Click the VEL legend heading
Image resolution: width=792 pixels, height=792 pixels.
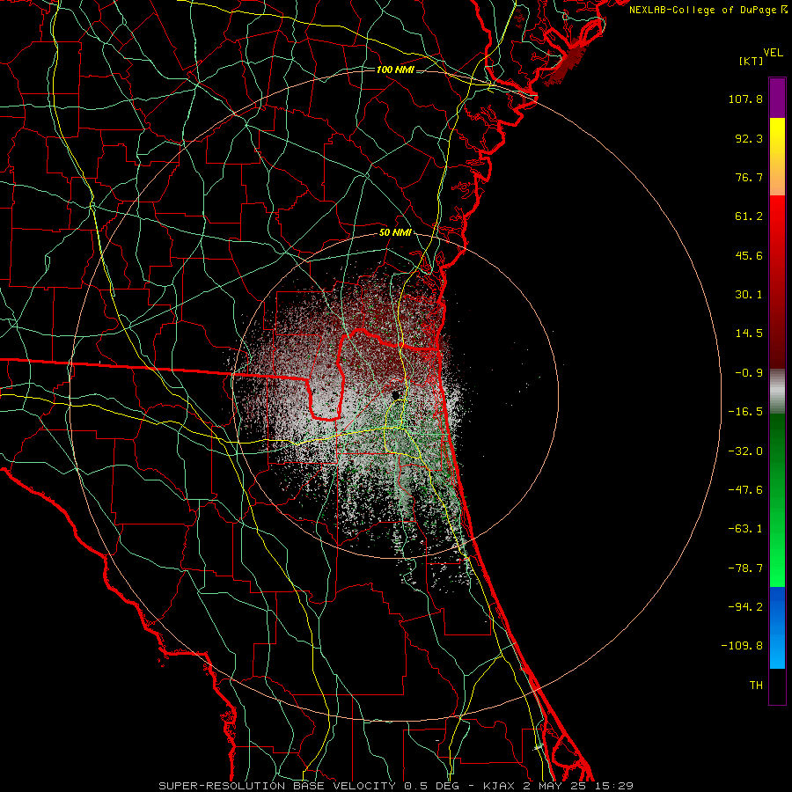[x=773, y=53]
